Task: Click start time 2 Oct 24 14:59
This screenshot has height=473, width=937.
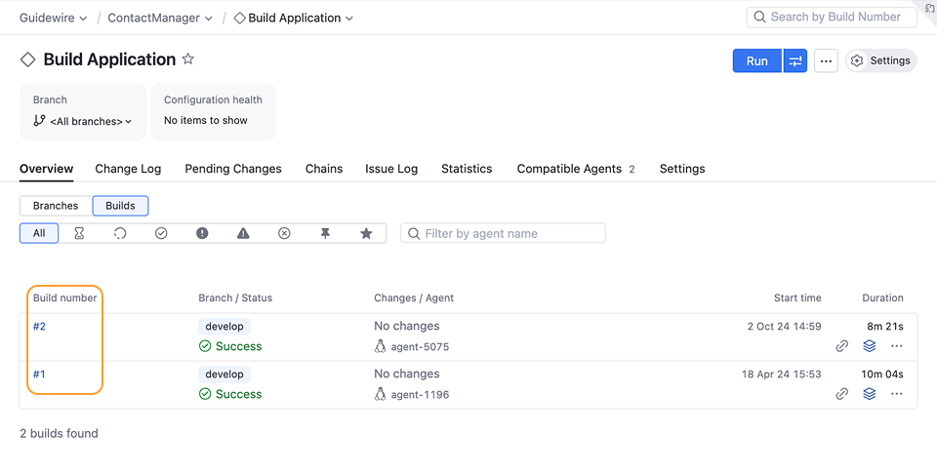Action: (x=784, y=326)
